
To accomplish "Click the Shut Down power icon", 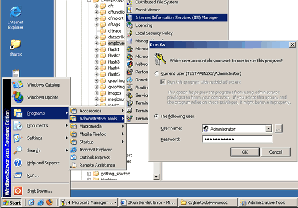I will point(18,191).
